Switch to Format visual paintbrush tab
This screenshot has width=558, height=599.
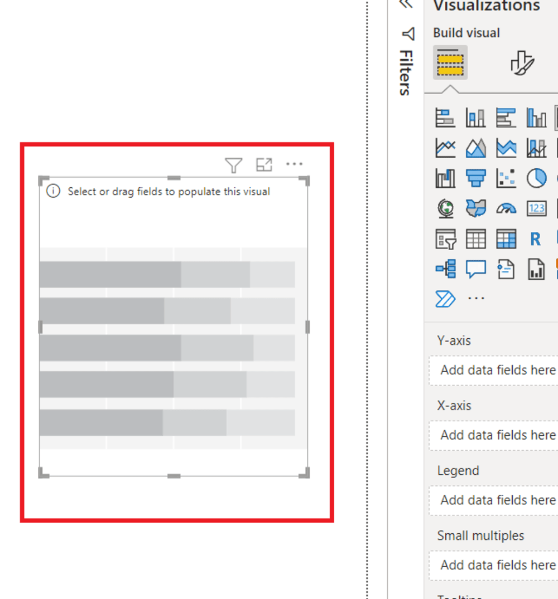click(522, 63)
